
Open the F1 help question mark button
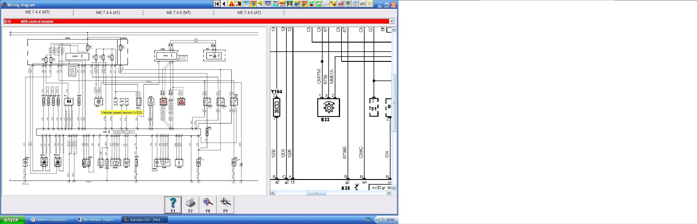pyautogui.click(x=173, y=205)
